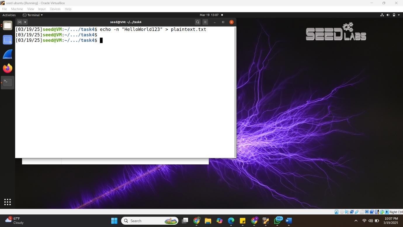This screenshot has width=403, height=227.
Task: Launch Copilot from the taskbar
Action: coord(219,221)
